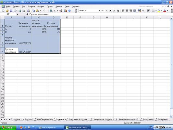Switch to the Задача 2 sheet tab
173x130 pixels.
[x=29, y=119]
